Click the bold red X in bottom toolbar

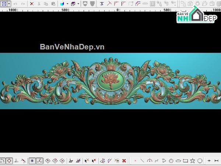pyautogui.click(x=124, y=161)
